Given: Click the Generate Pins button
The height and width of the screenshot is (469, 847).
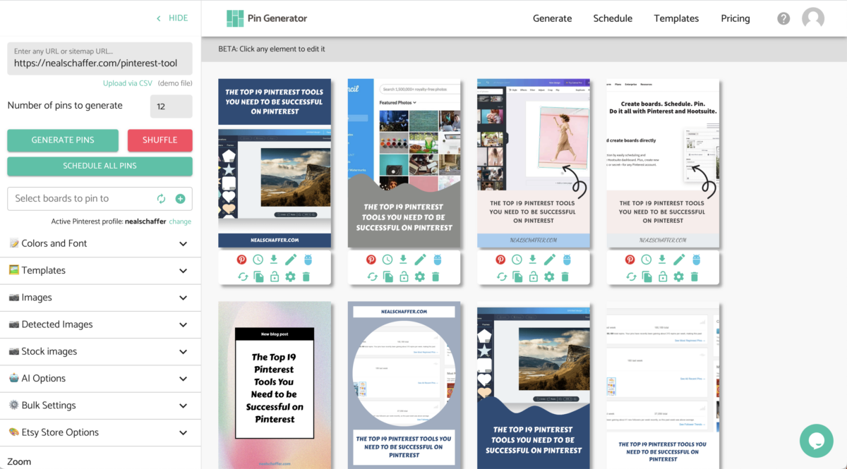Looking at the screenshot, I should pos(63,140).
